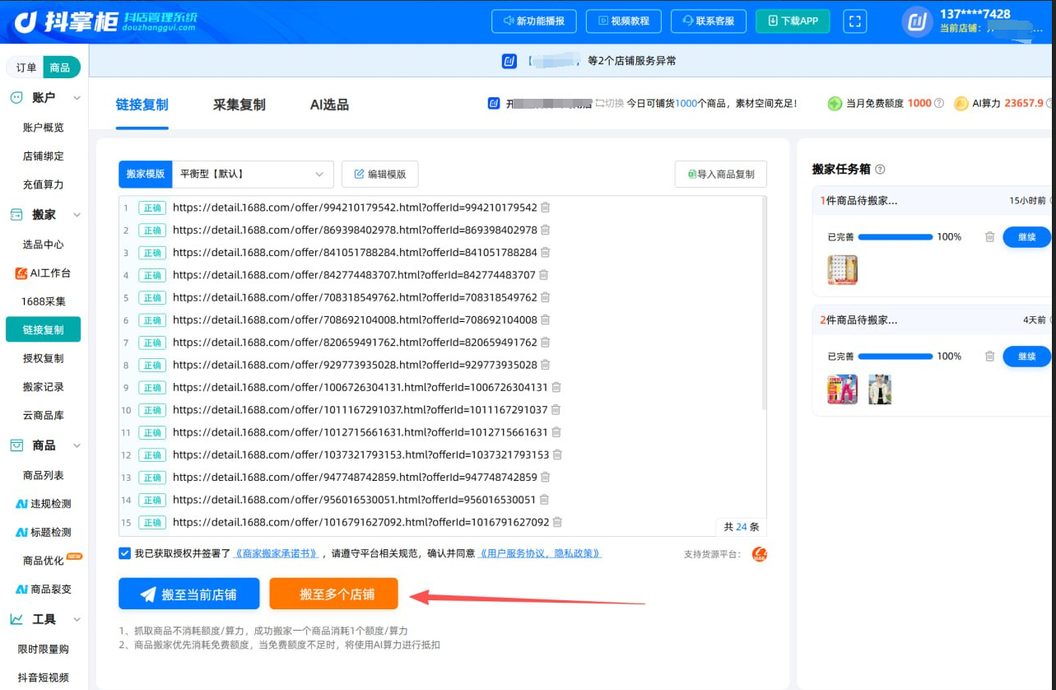Click 搬至当前店铺 button

tap(189, 594)
